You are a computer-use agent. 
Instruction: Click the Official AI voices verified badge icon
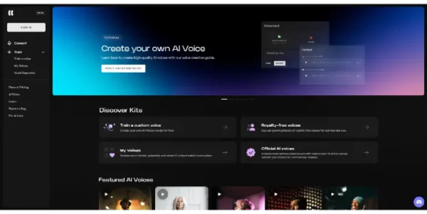point(251,152)
